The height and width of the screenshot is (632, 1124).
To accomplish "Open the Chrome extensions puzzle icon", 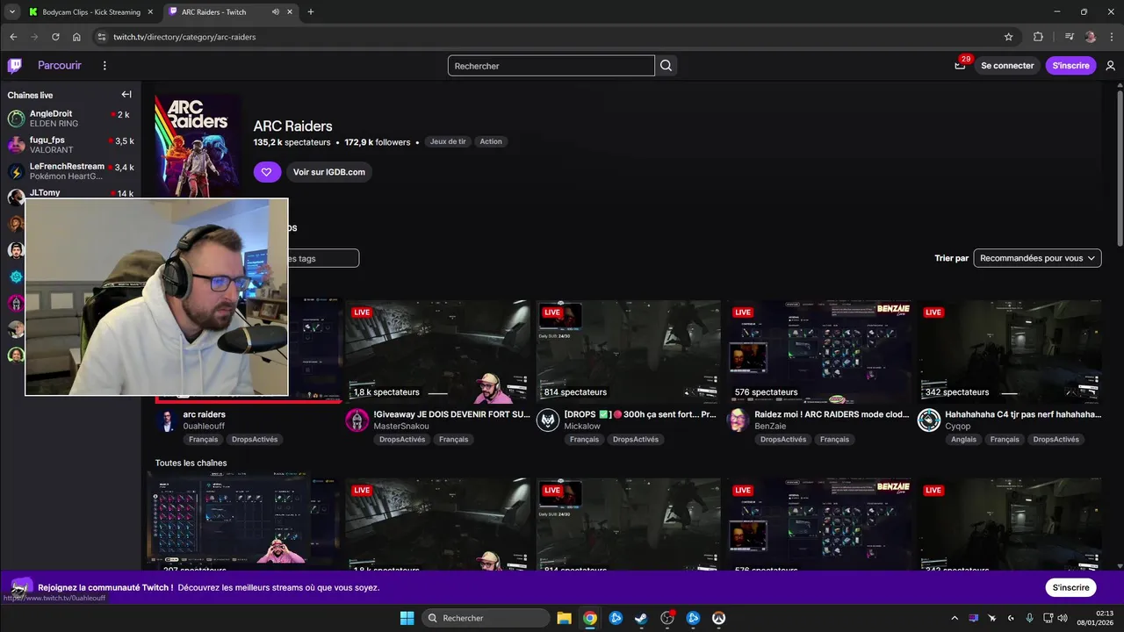I will (1038, 37).
